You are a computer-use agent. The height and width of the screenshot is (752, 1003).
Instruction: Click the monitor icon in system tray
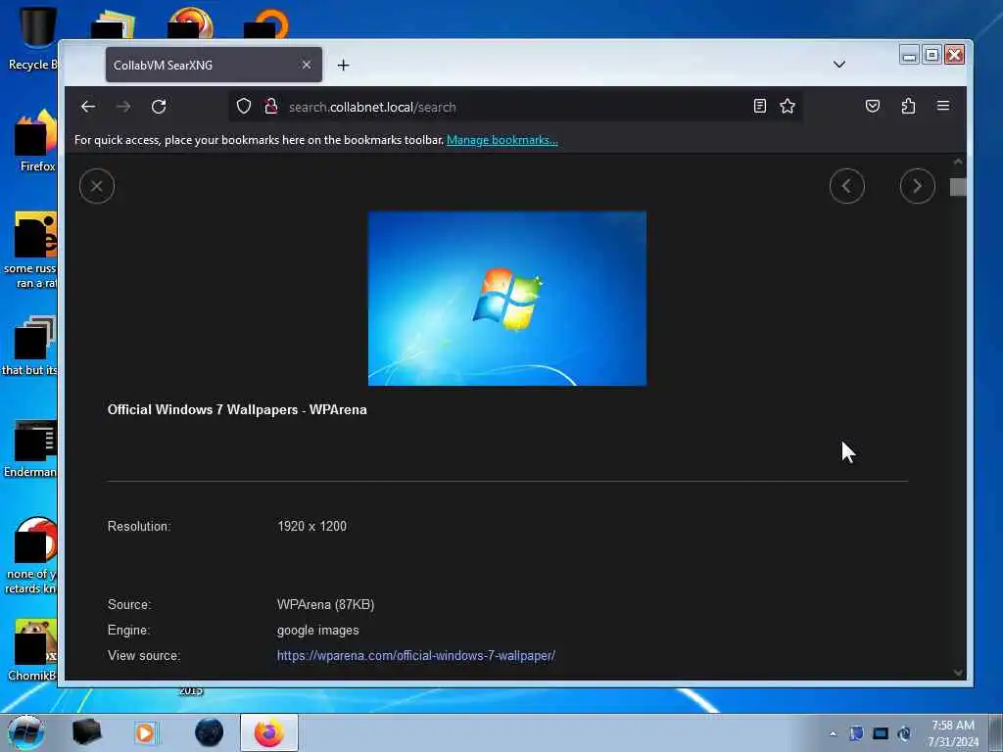coord(881,733)
